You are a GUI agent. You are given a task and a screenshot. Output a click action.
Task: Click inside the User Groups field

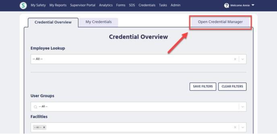click(x=138, y=107)
